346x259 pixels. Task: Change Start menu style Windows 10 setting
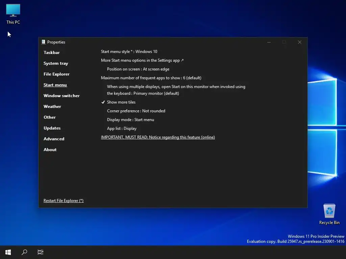pos(129,52)
